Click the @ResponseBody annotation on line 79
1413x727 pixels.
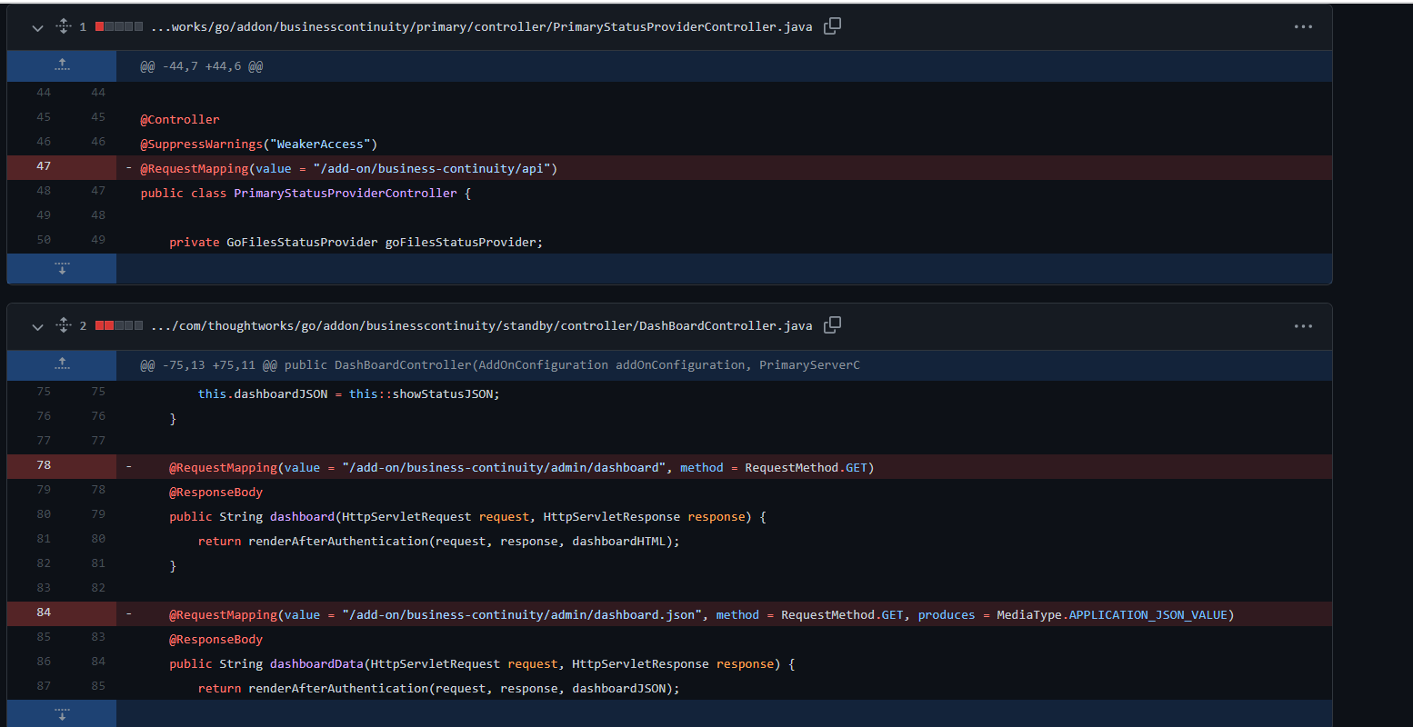coord(215,493)
